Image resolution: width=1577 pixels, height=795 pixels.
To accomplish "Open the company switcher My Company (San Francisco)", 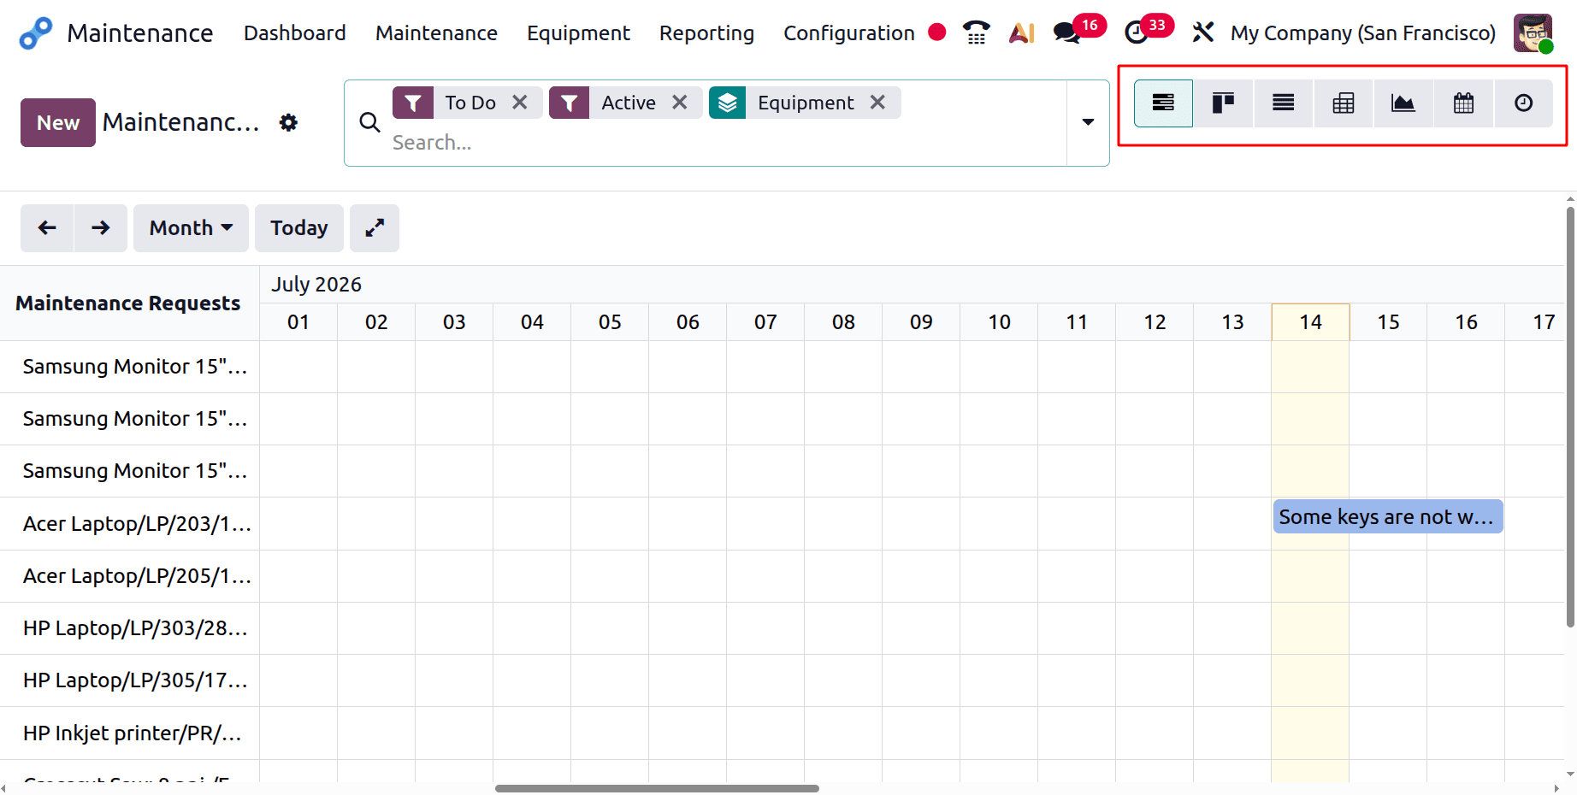I will point(1363,33).
